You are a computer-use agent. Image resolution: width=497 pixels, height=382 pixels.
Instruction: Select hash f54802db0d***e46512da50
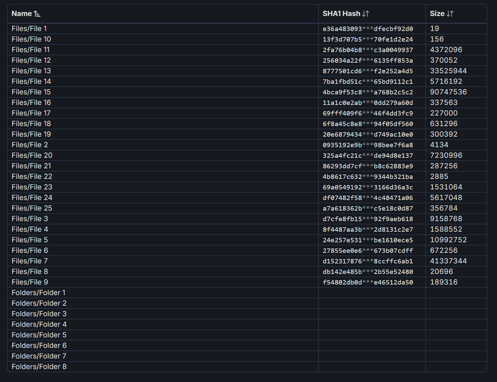(x=368, y=282)
